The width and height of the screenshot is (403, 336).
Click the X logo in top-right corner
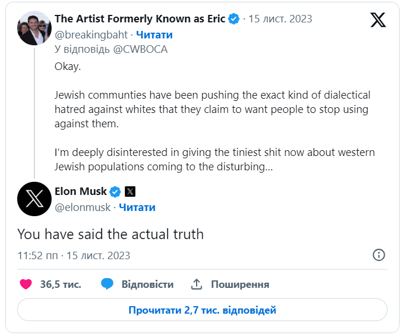[x=378, y=20]
